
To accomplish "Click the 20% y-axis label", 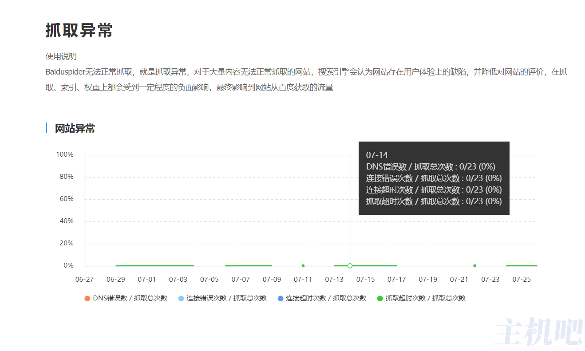I will pyautogui.click(x=67, y=243).
